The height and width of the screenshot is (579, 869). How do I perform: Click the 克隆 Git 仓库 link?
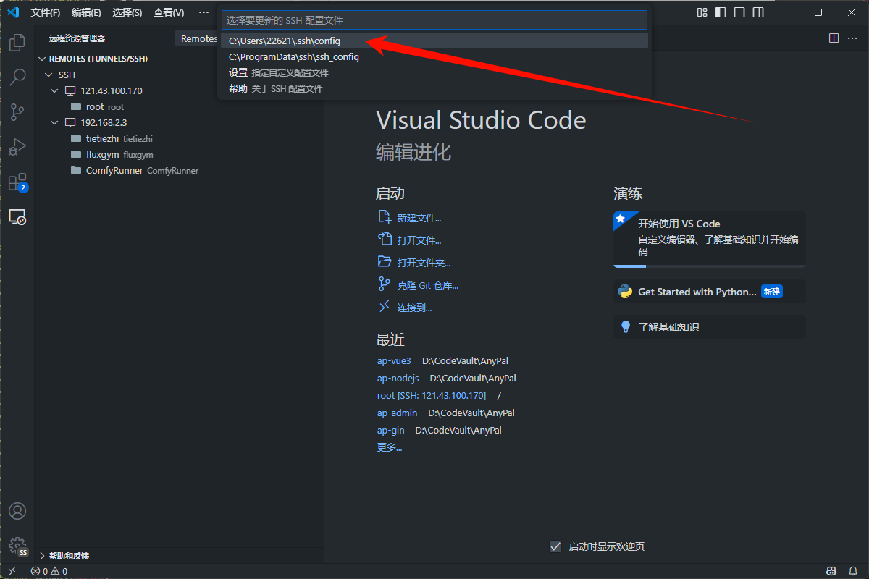click(x=427, y=285)
